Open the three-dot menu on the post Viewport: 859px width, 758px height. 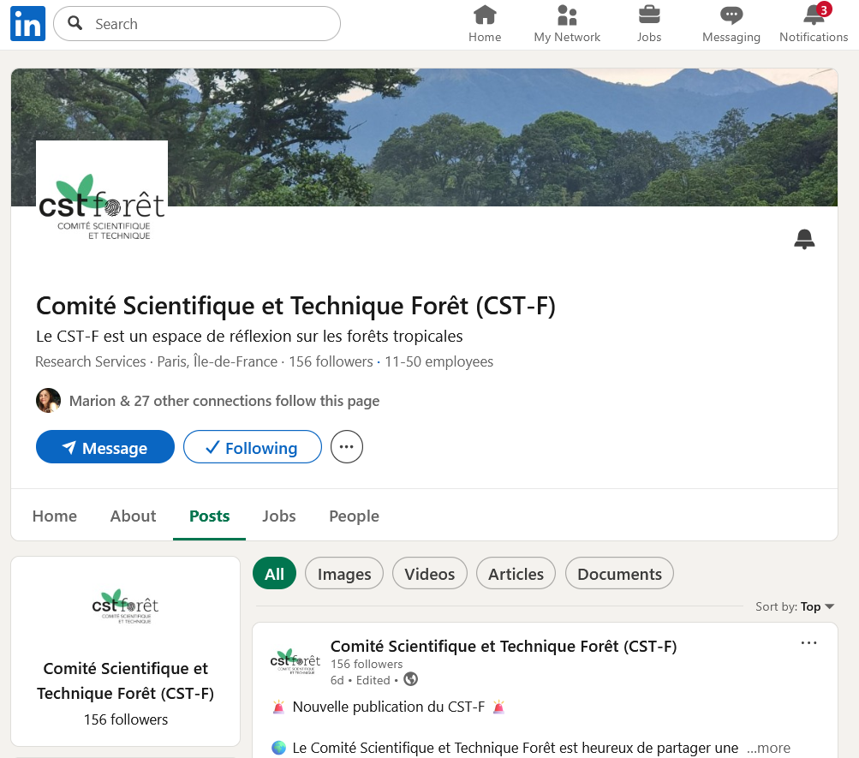(x=808, y=643)
